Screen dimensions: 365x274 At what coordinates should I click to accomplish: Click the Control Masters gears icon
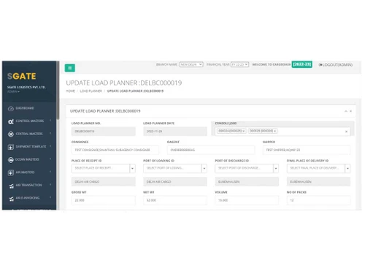click(11, 121)
